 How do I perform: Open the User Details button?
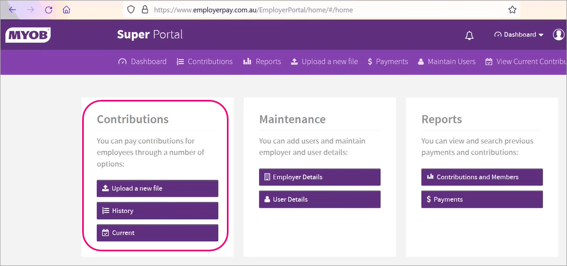[319, 199]
